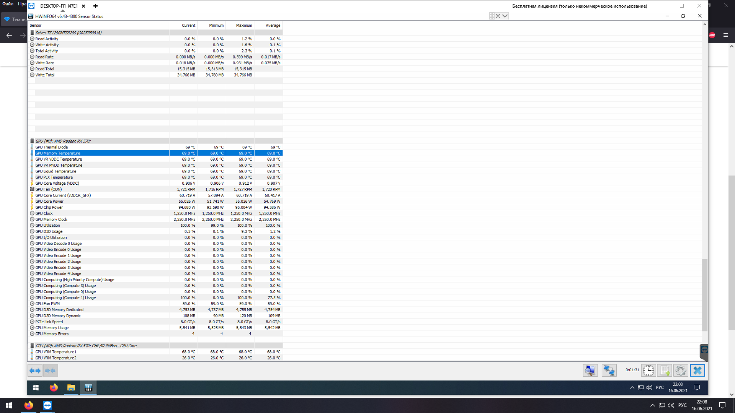Viewport: 735px width, 413px height.
Task: Expand TeamViewer toolbar chevron
Action: pyautogui.click(x=505, y=16)
